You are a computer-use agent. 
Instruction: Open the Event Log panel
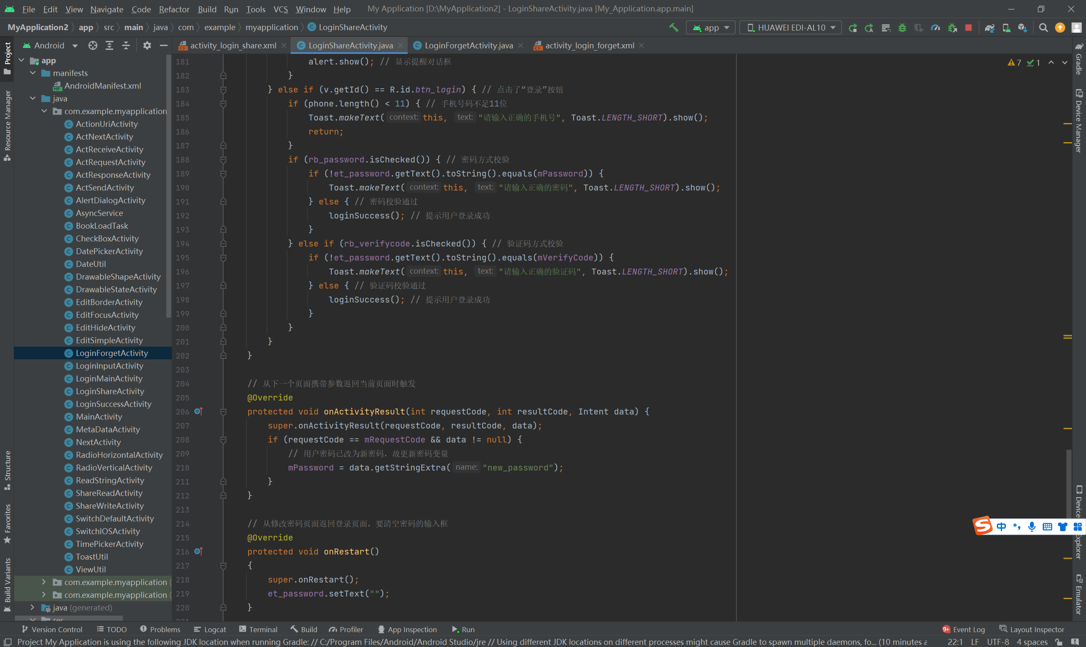coord(963,629)
